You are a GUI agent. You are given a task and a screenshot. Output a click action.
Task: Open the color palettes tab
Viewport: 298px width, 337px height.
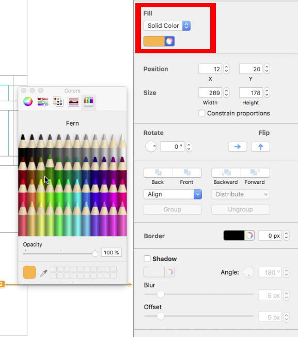[x=58, y=101]
